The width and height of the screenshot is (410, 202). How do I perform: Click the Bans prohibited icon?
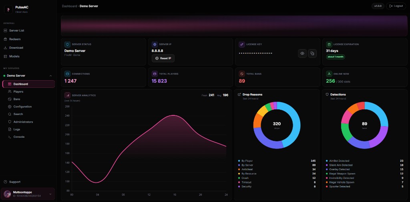tap(10, 99)
